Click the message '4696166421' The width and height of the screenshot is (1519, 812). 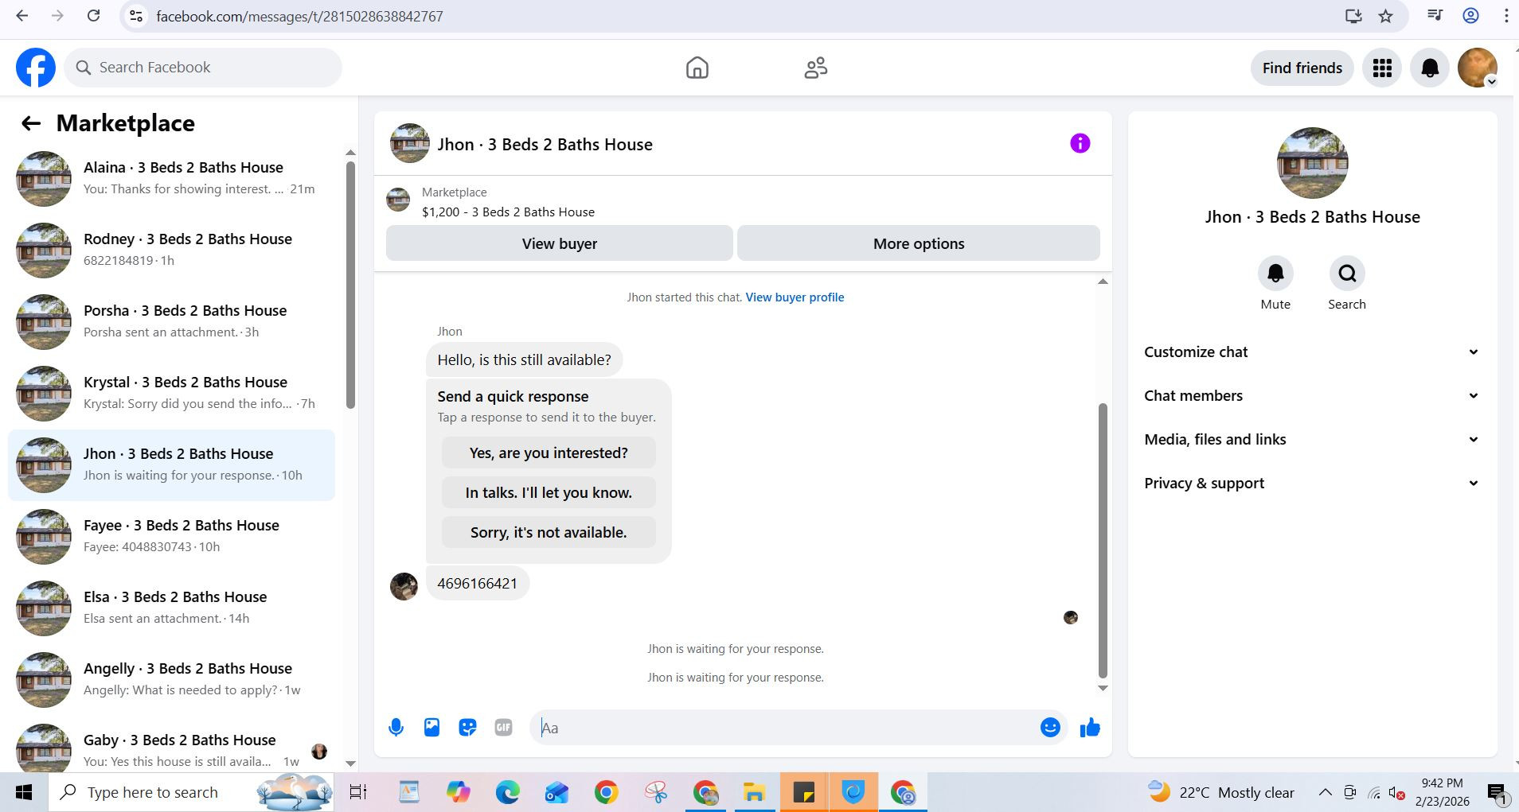click(477, 583)
